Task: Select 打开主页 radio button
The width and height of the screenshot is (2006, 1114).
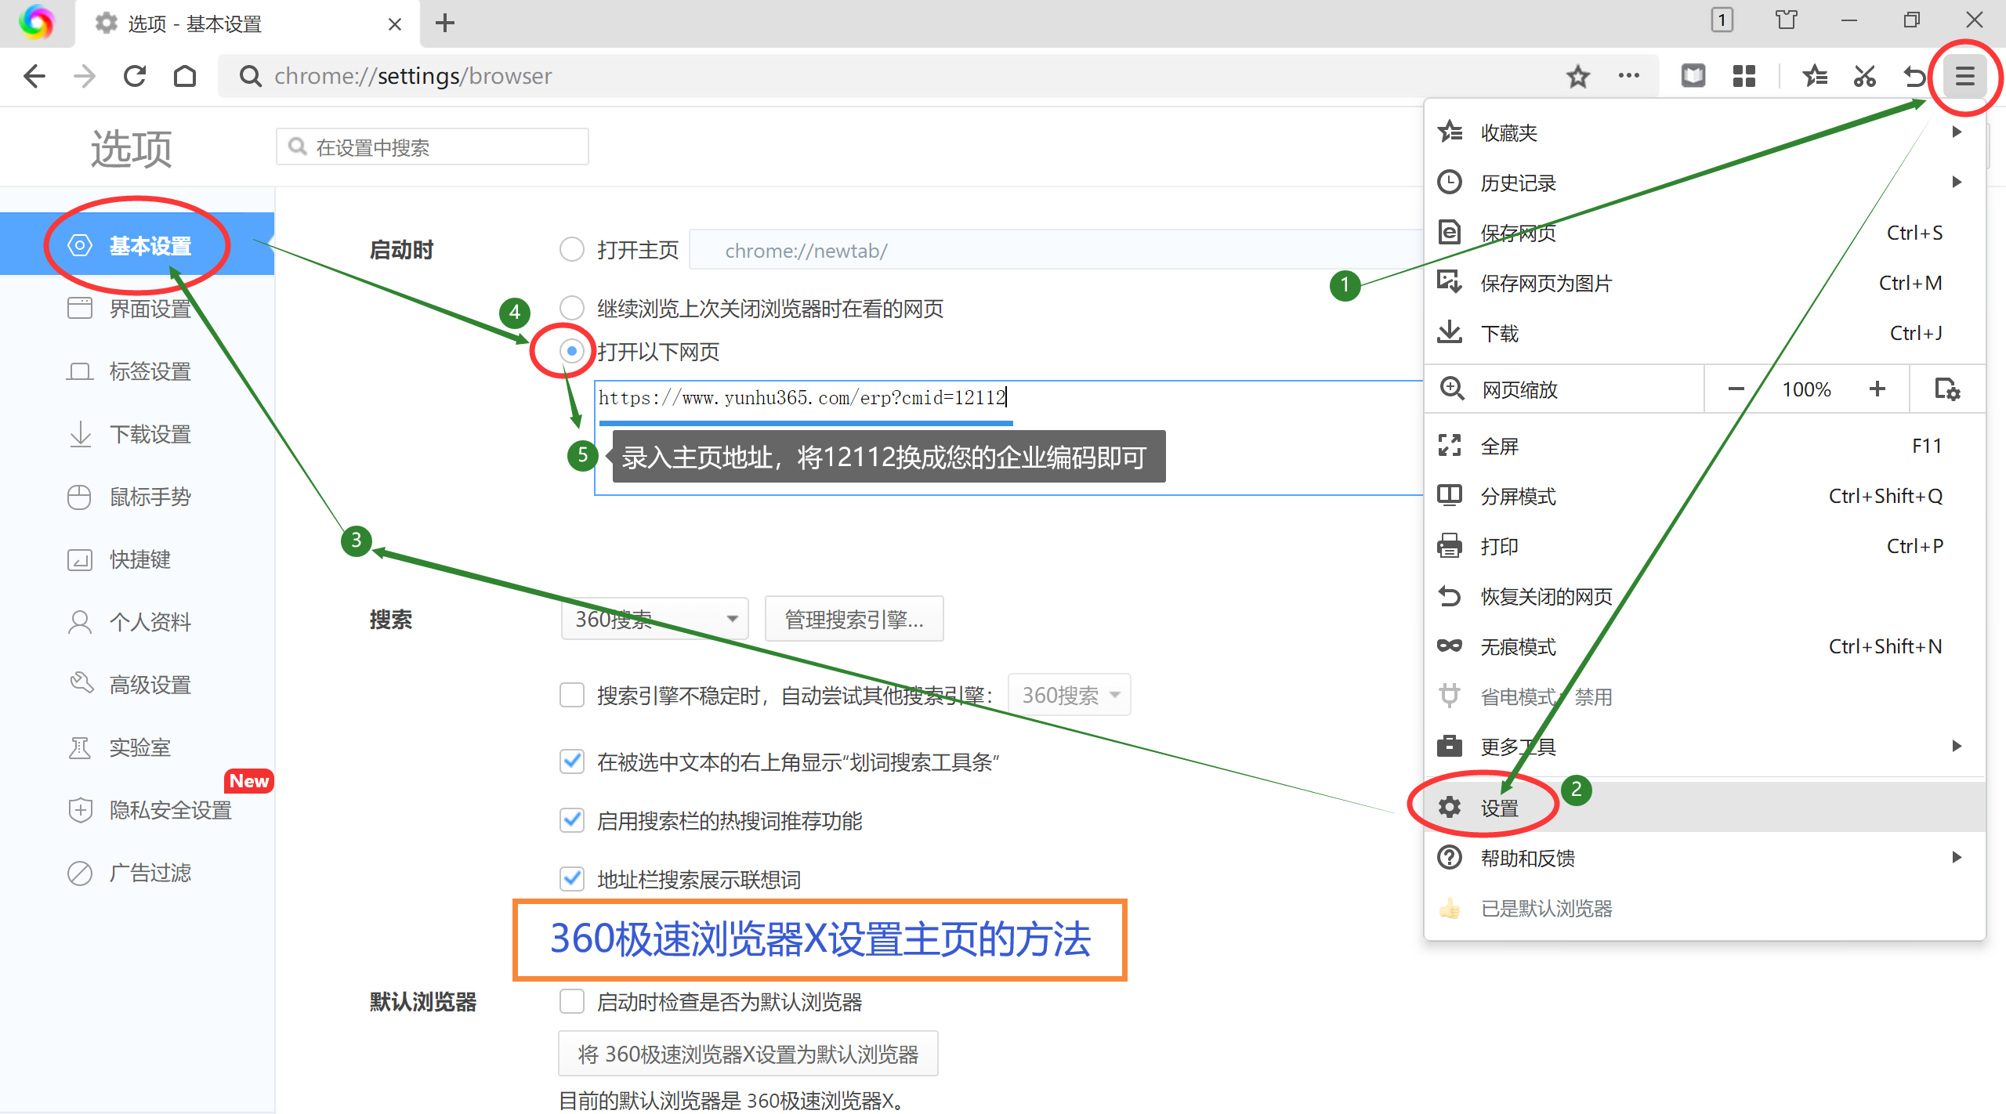Action: click(572, 250)
